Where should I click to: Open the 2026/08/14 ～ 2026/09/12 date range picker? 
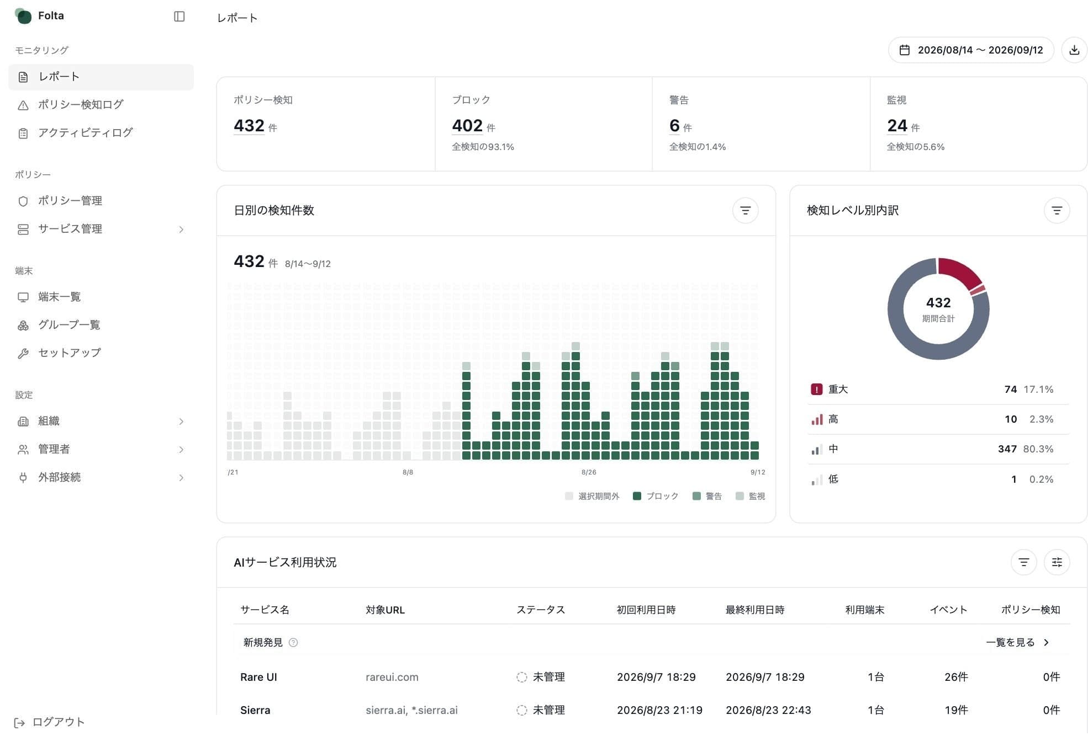[970, 50]
